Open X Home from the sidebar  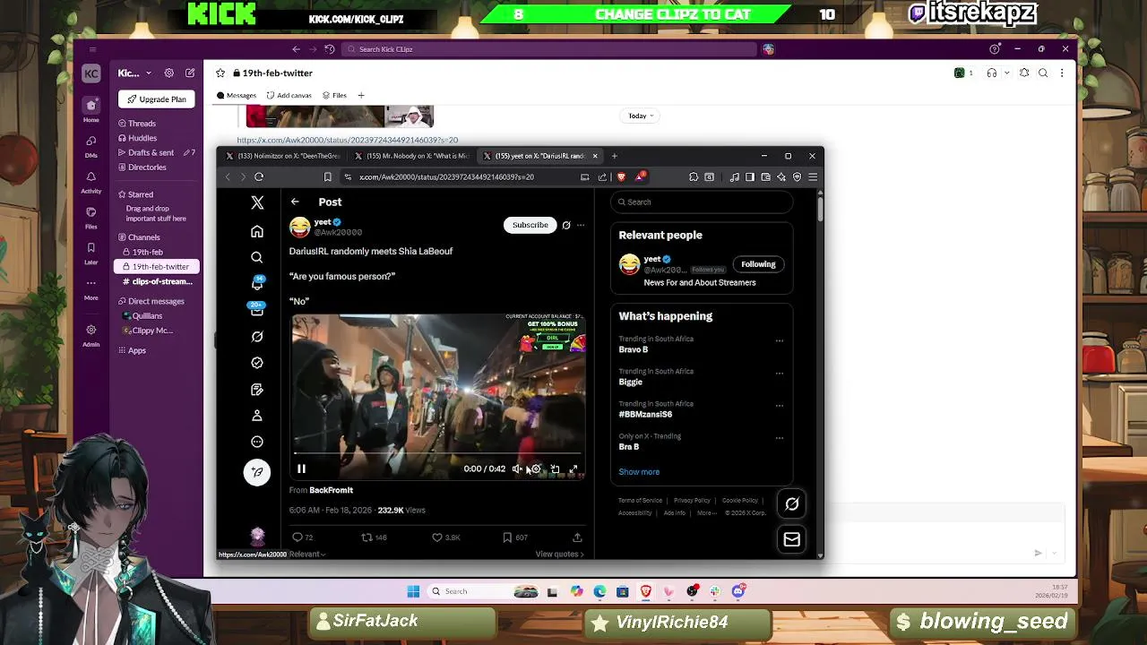[257, 231]
